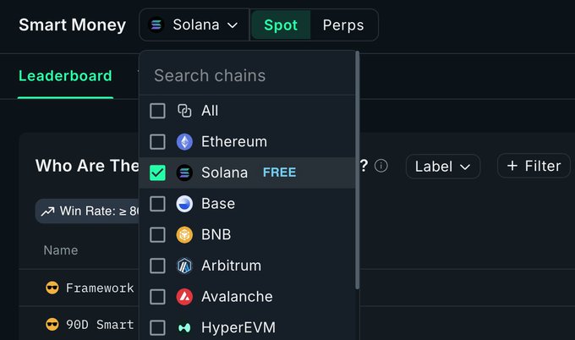
Task: Open the Label dropdown
Action: point(442,167)
